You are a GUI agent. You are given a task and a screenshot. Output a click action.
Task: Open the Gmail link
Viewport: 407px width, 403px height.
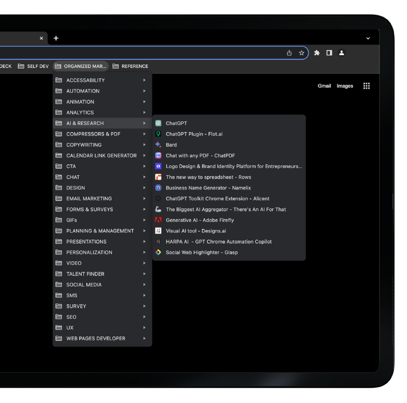324,86
